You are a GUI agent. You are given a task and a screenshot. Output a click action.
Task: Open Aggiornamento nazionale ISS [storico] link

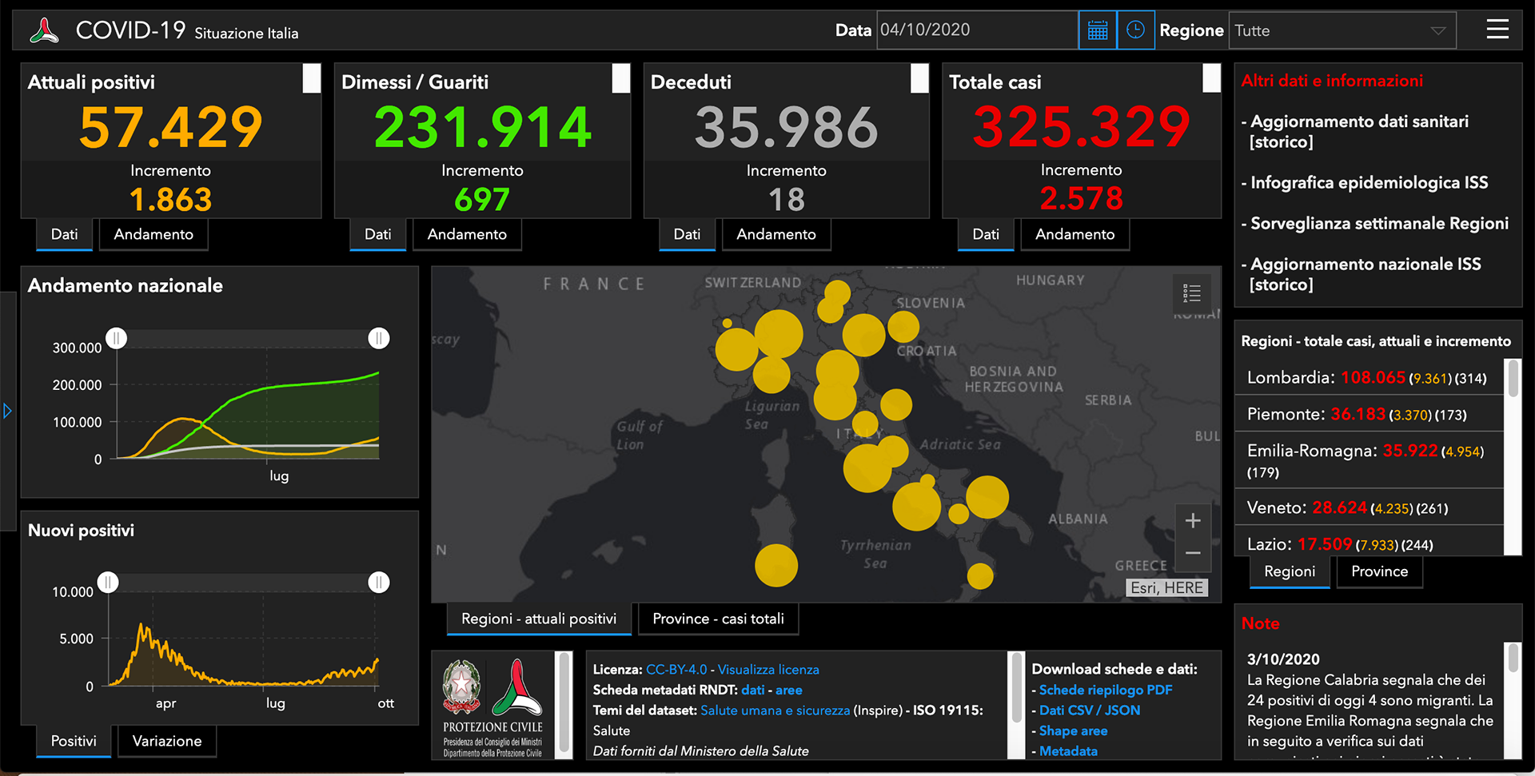1366,274
